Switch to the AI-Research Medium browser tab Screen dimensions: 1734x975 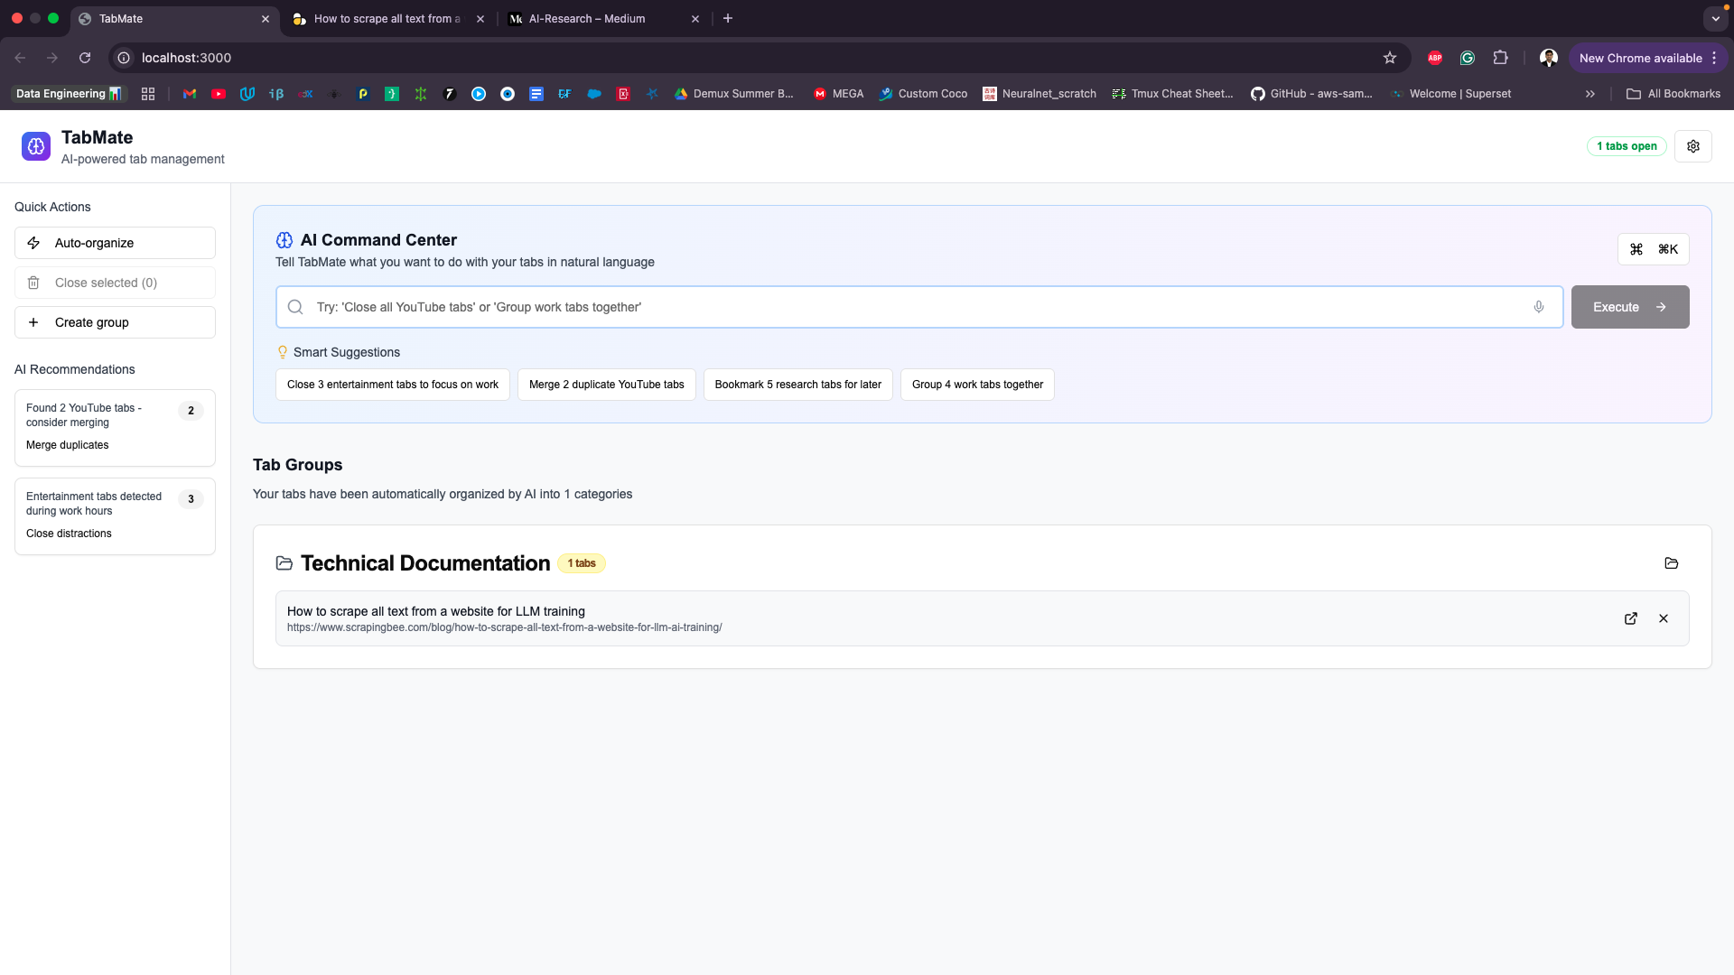(587, 19)
